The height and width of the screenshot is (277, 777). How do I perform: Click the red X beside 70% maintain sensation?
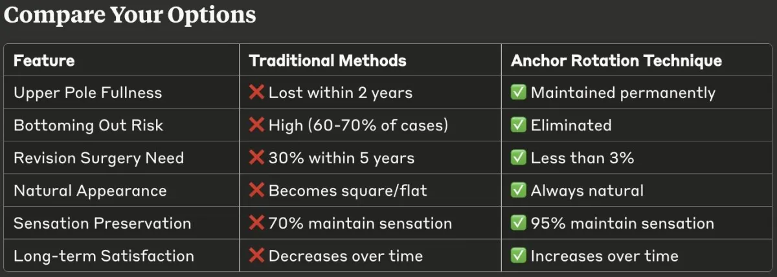[x=256, y=223]
